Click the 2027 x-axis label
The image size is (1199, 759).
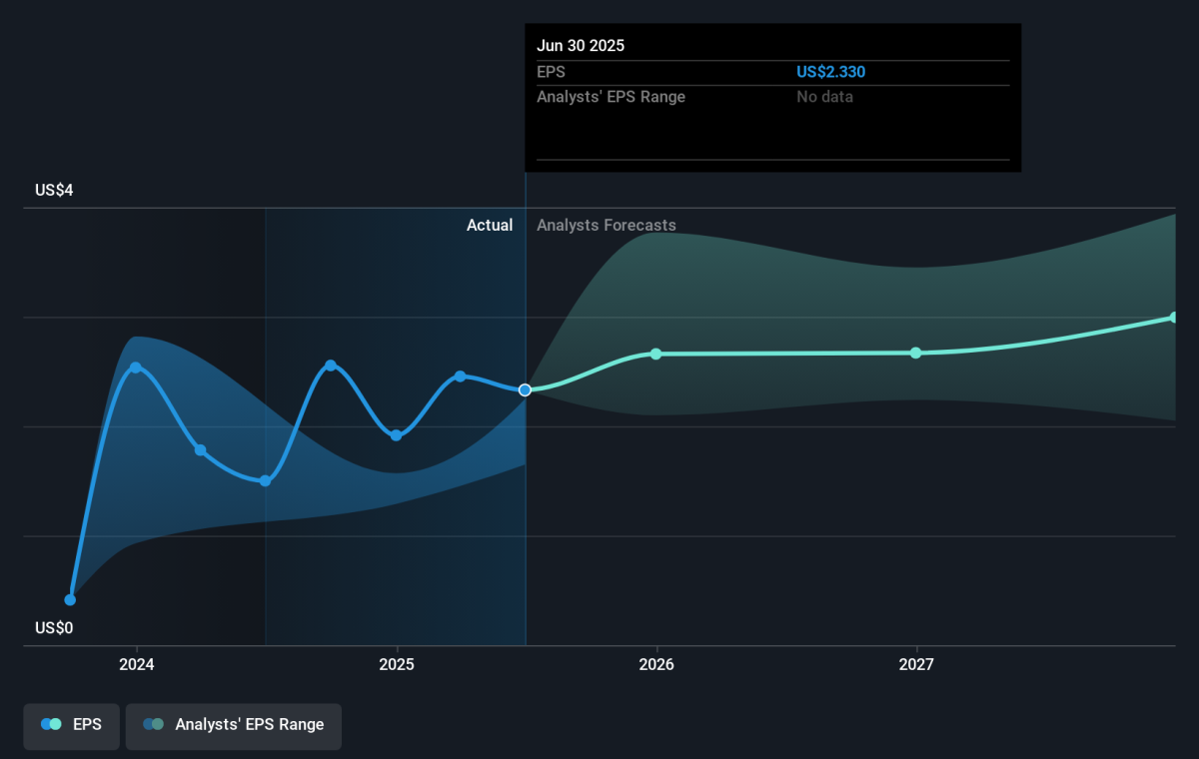916,665
